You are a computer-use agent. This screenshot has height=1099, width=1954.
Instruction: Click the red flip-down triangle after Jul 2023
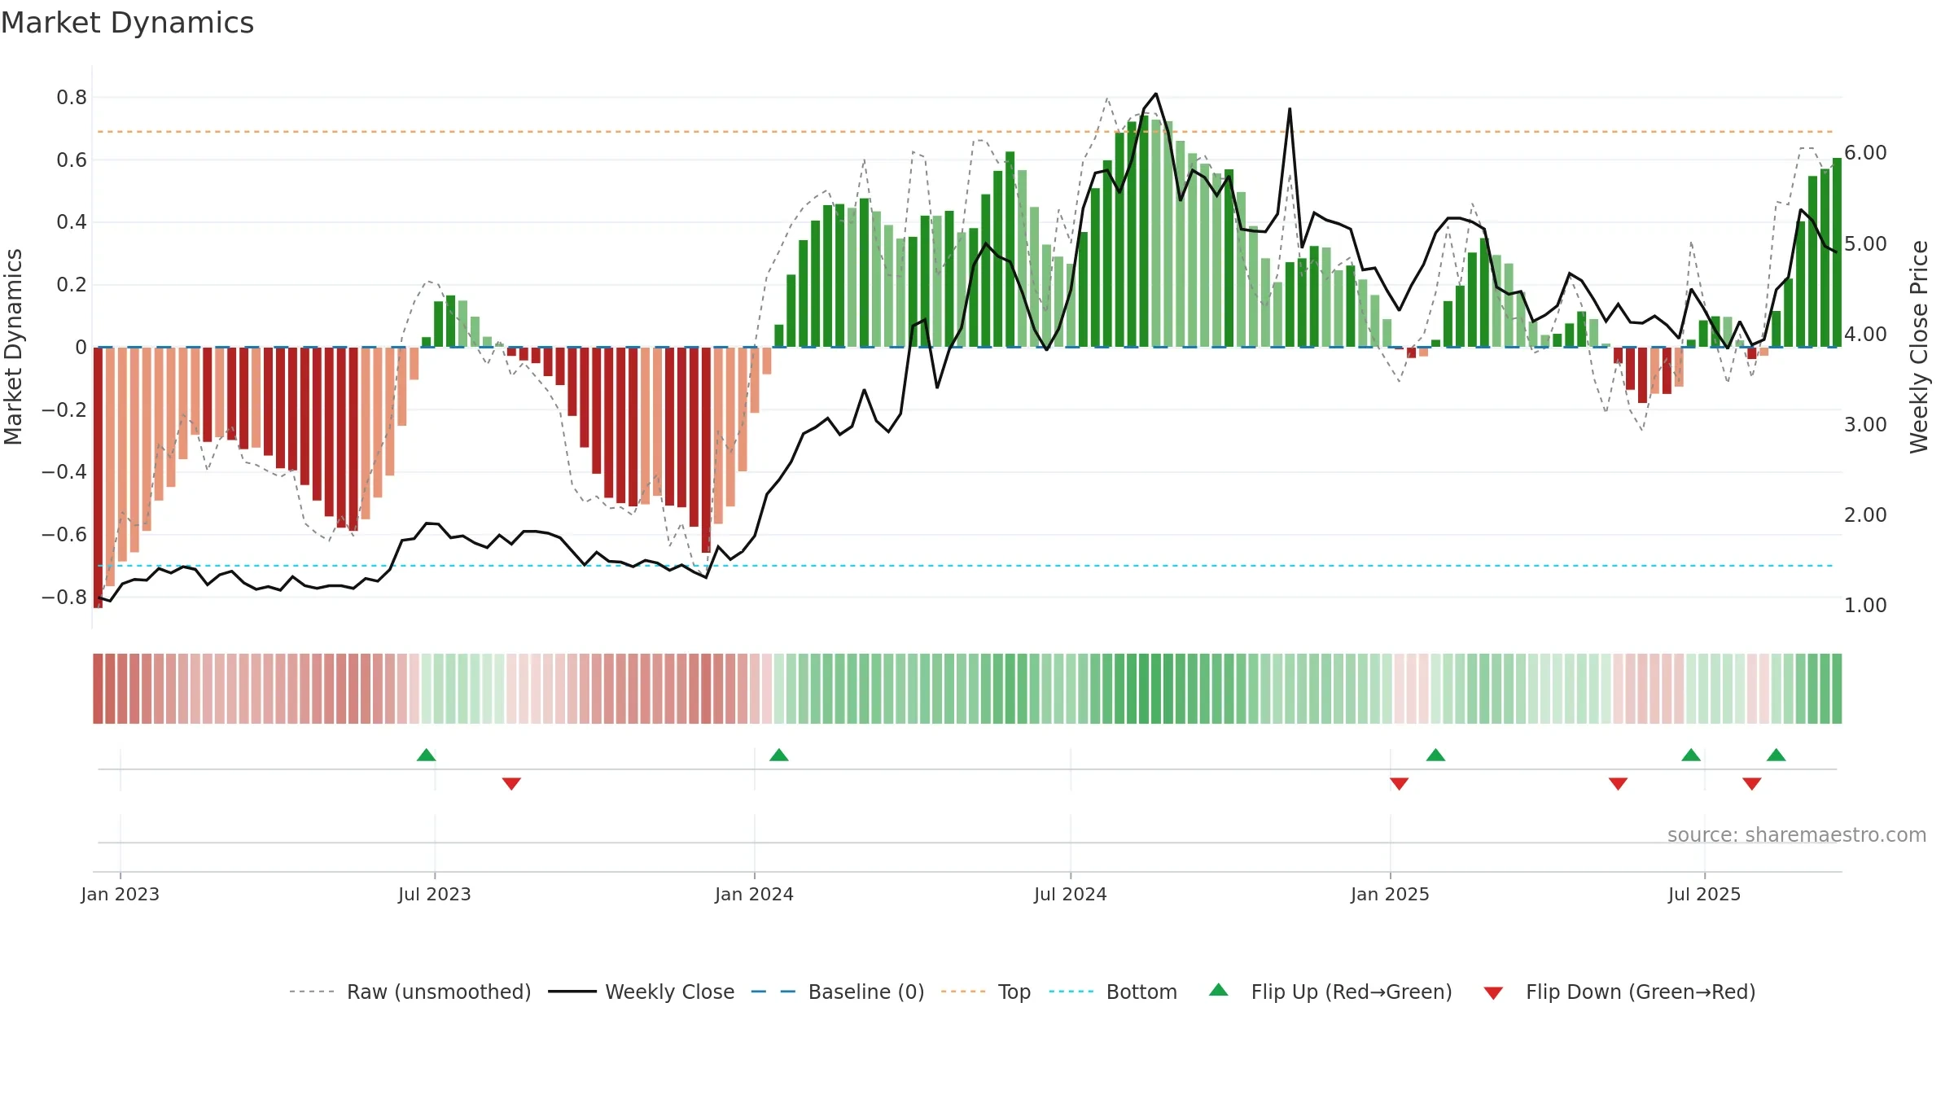(x=511, y=783)
